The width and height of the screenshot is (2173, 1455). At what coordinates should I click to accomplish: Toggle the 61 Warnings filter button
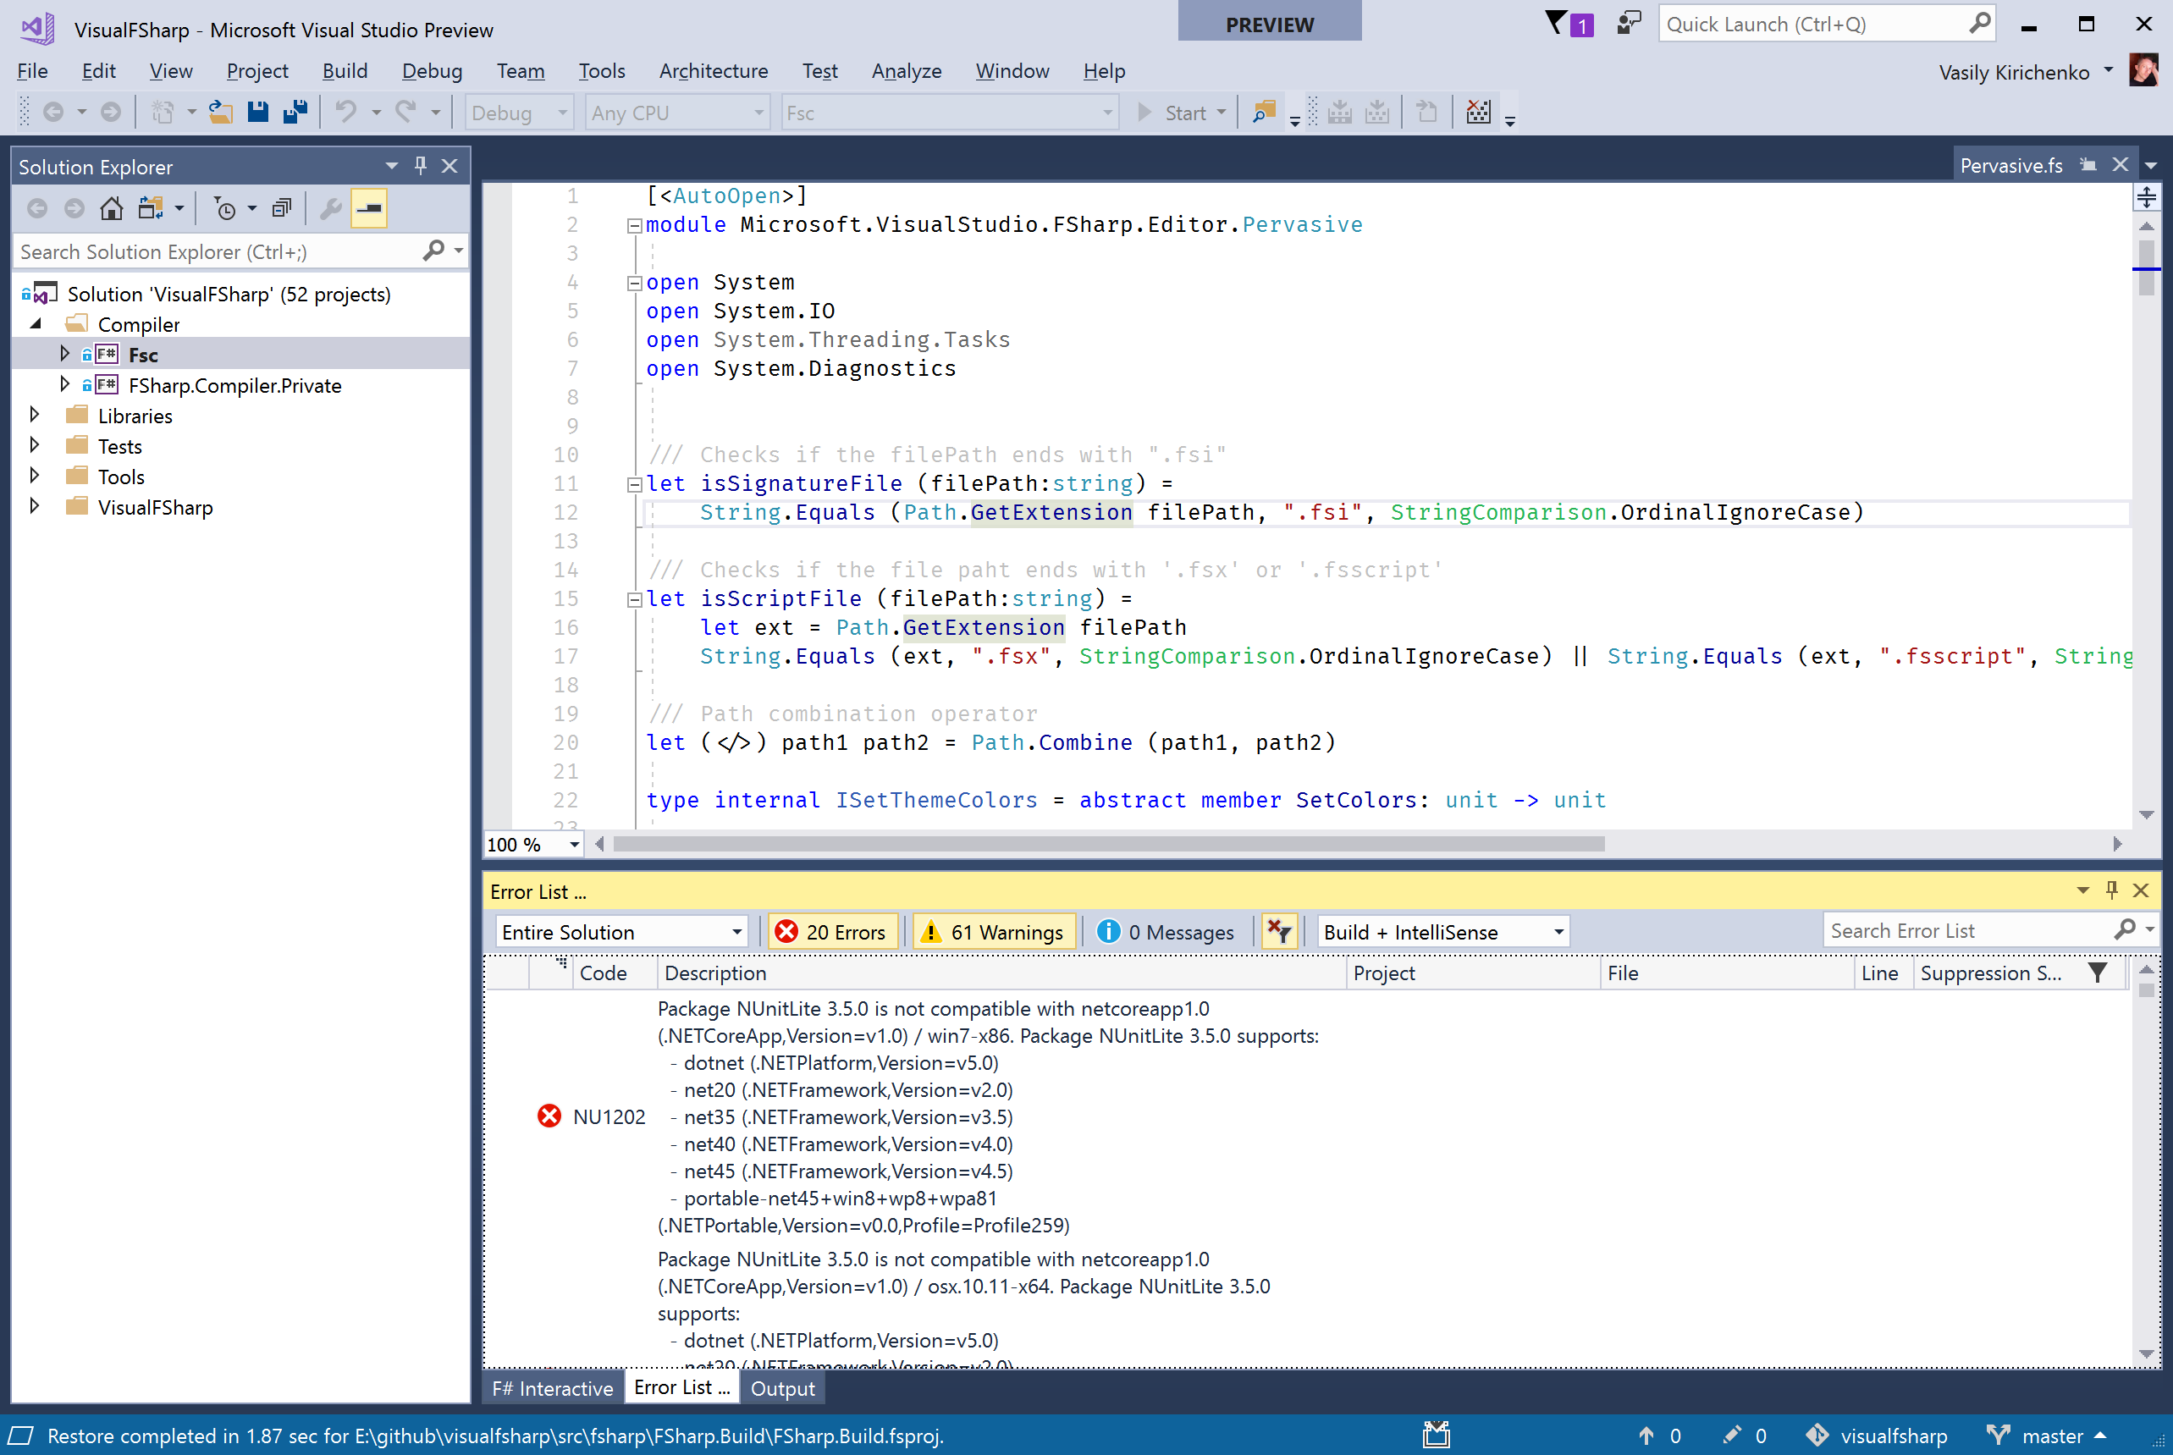coord(993,932)
